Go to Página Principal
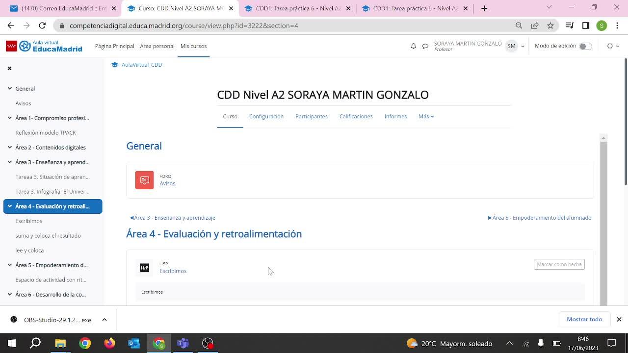The image size is (628, 353). [115, 46]
